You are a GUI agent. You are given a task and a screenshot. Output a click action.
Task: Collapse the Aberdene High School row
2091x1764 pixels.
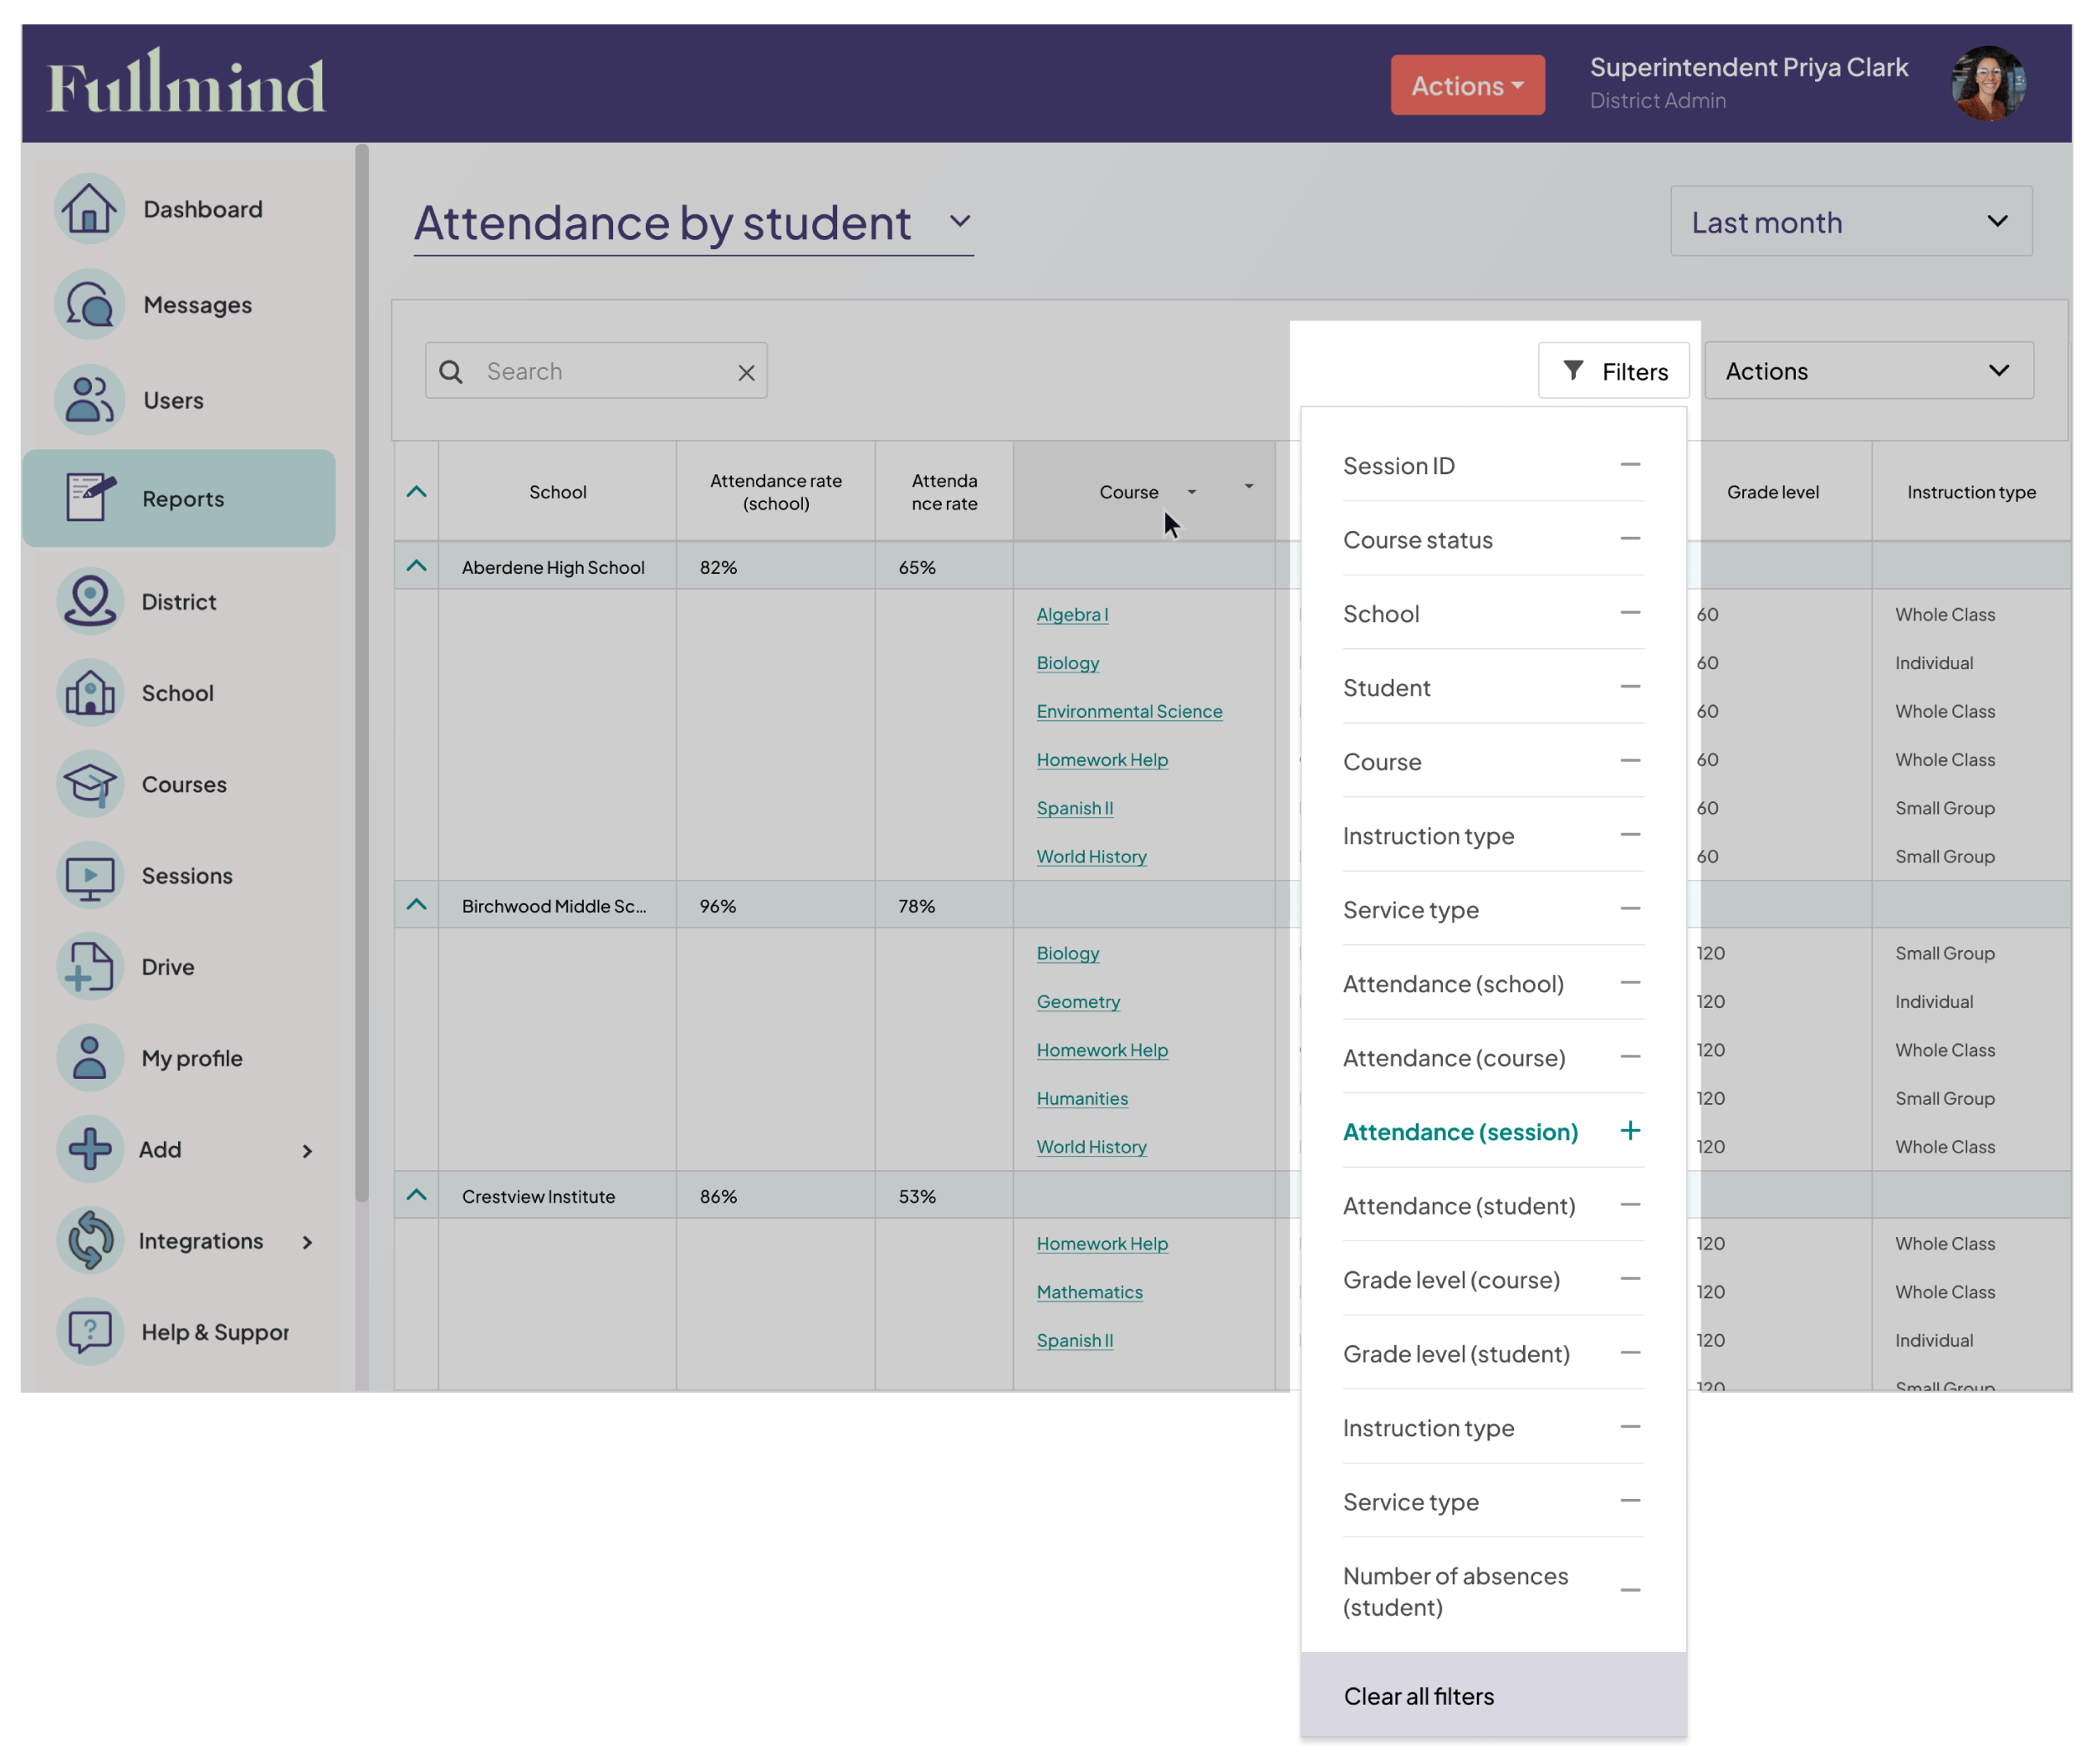[x=417, y=567]
